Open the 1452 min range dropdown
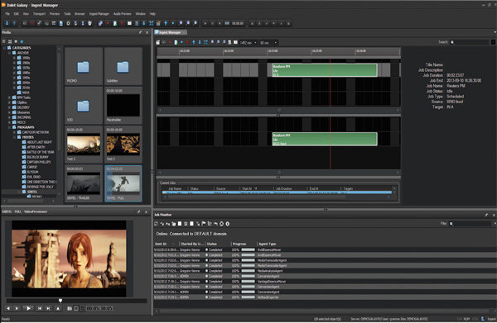Image resolution: width=497 pixels, height=323 pixels. coord(255,43)
